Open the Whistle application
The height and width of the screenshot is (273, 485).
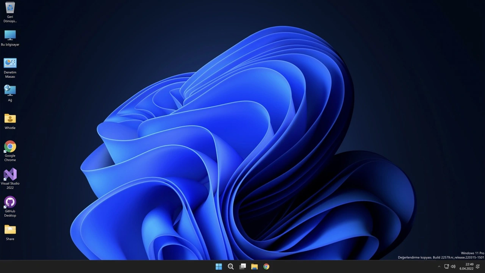[10, 119]
